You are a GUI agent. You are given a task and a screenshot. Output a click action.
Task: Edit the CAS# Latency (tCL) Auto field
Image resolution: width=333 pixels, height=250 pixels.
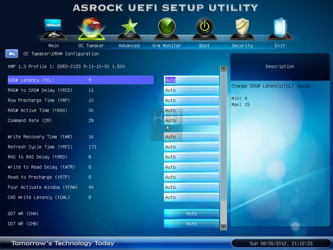[x=192, y=80]
